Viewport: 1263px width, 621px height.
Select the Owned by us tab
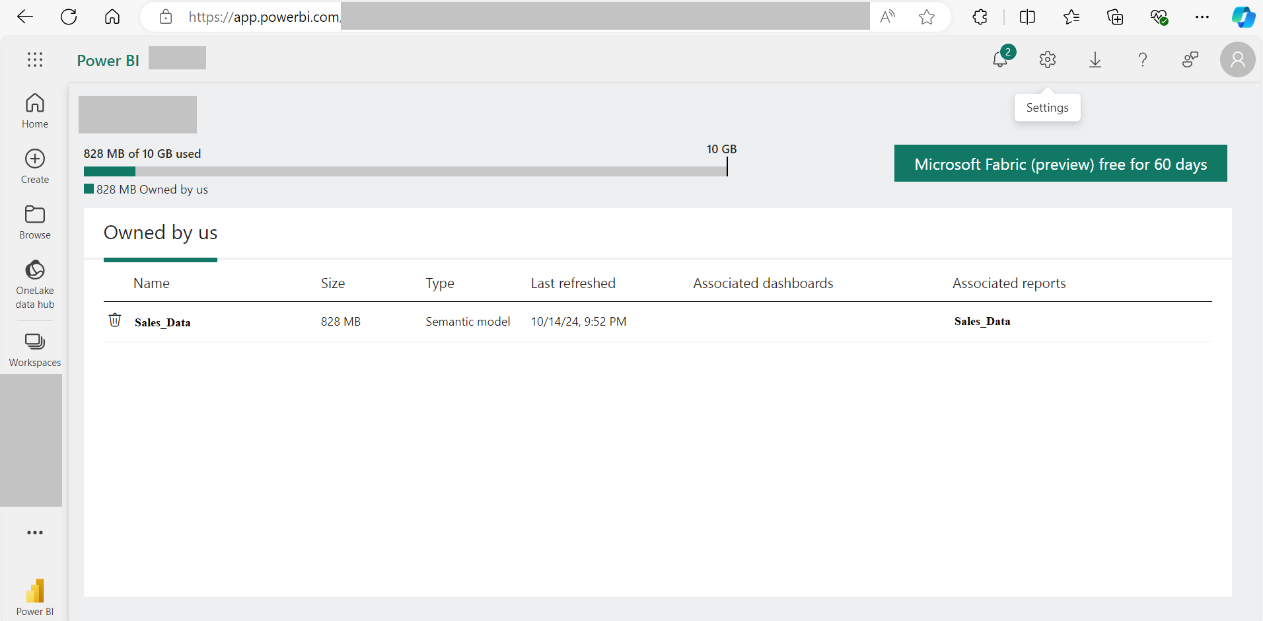(161, 233)
